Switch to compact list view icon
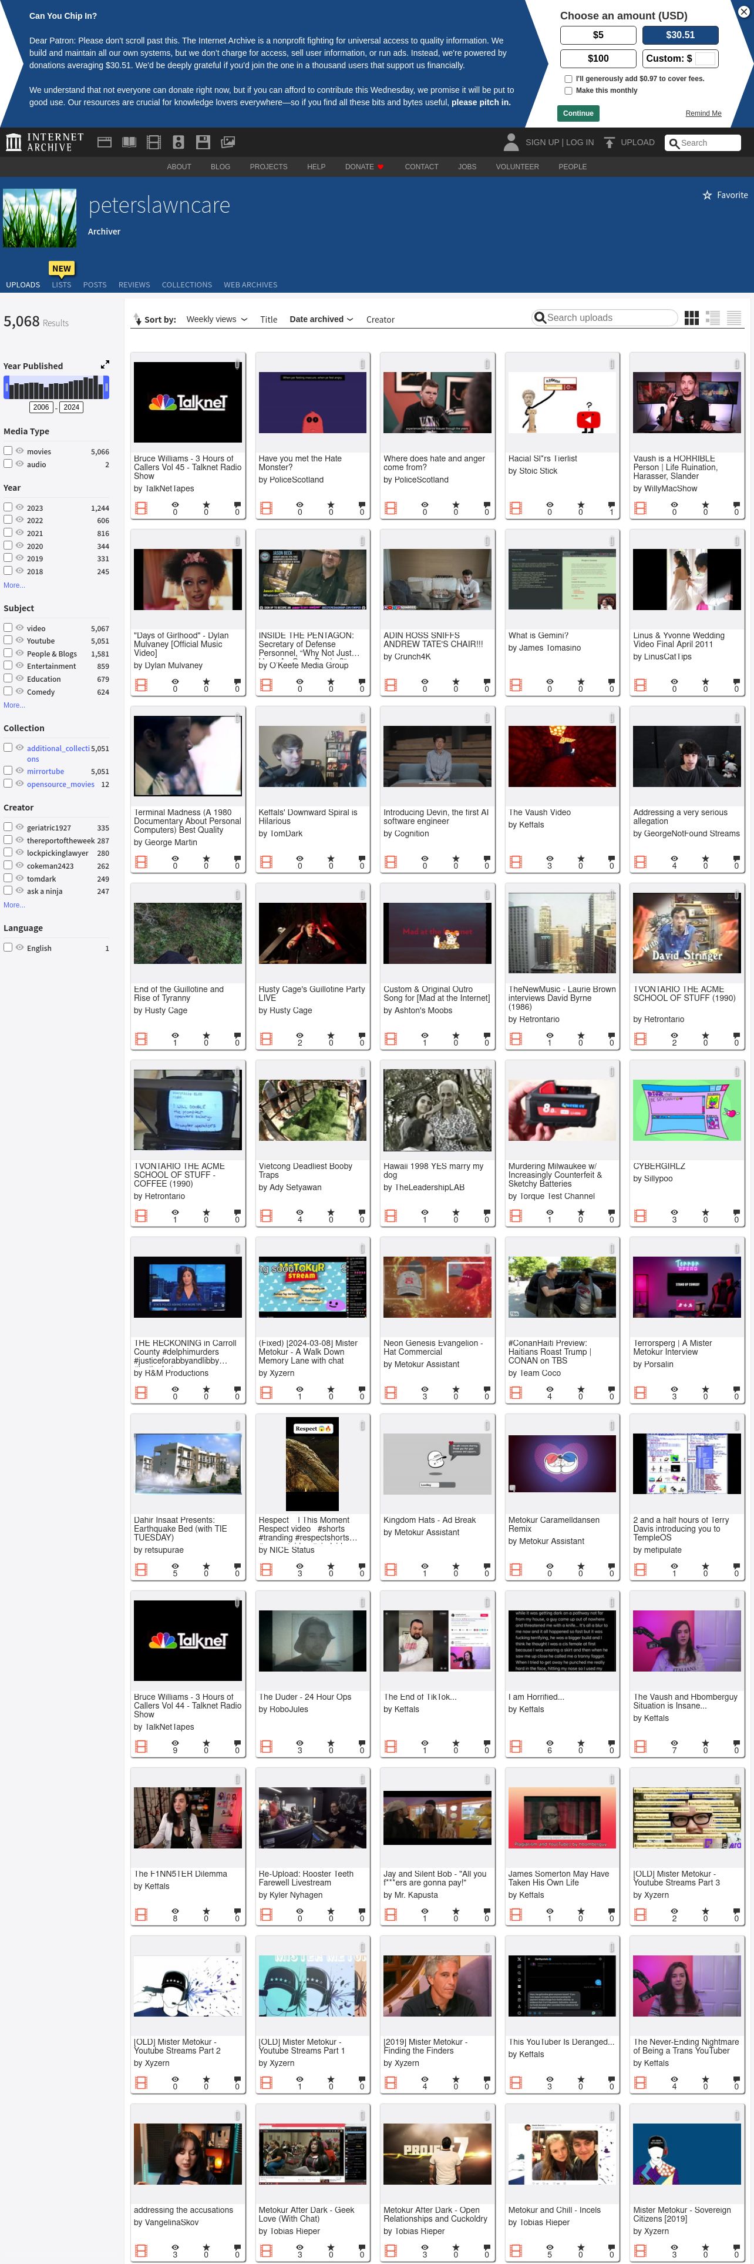Image resolution: width=754 pixels, height=2264 pixels. click(x=734, y=318)
